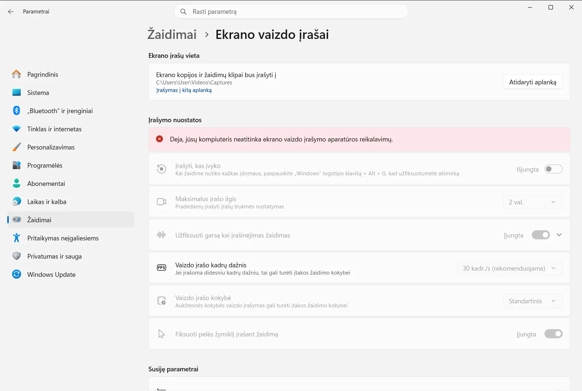Image resolution: width=582 pixels, height=391 pixels.
Task: Click the Laikas ir kalba globe icon
Action: tap(16, 202)
